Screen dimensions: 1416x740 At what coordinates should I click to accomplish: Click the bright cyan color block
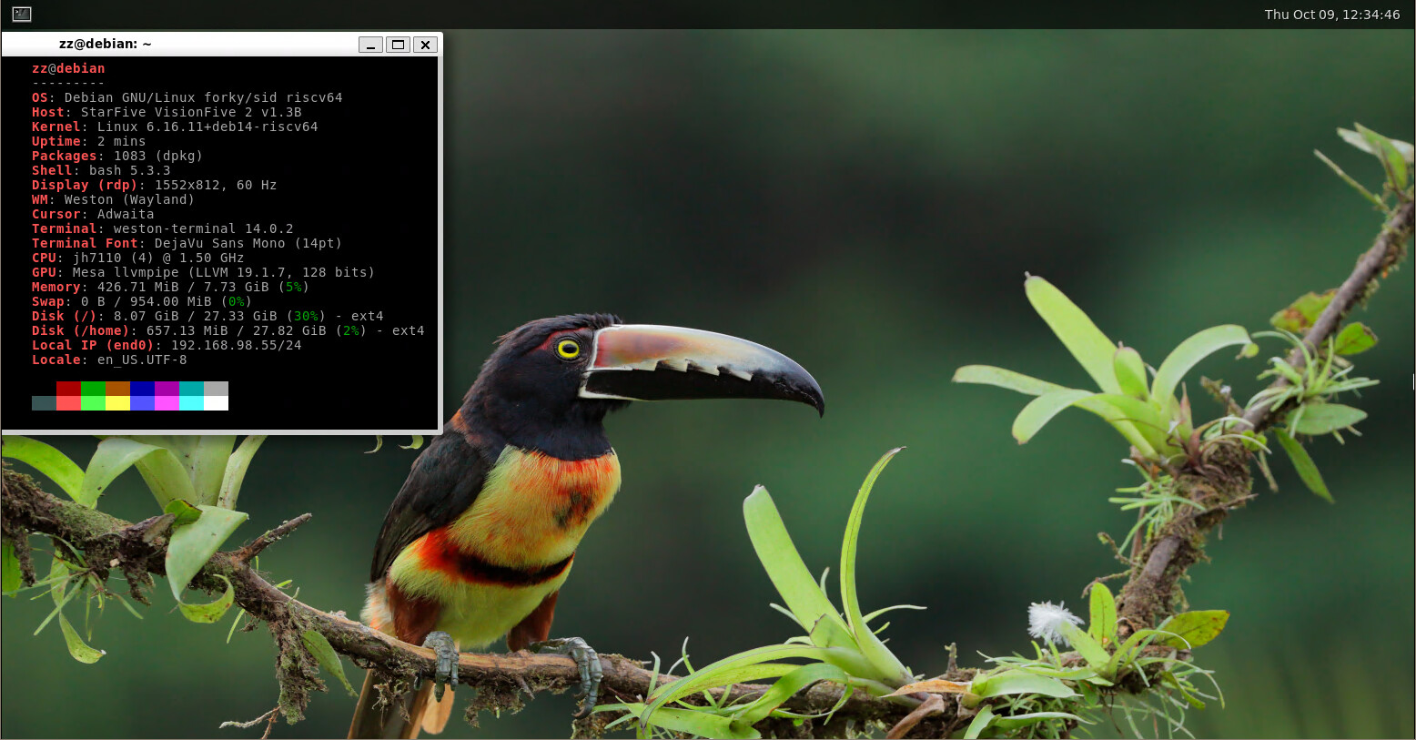pyautogui.click(x=191, y=403)
